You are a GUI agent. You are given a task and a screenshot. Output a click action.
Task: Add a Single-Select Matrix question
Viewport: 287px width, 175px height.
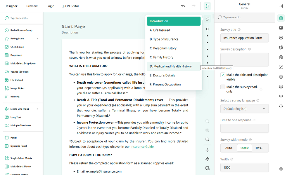(x=22, y=158)
